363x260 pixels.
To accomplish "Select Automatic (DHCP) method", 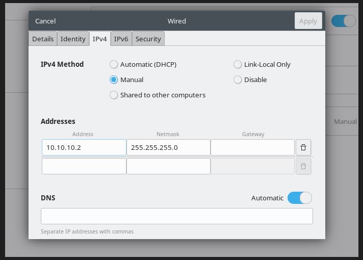I will pyautogui.click(x=114, y=65).
